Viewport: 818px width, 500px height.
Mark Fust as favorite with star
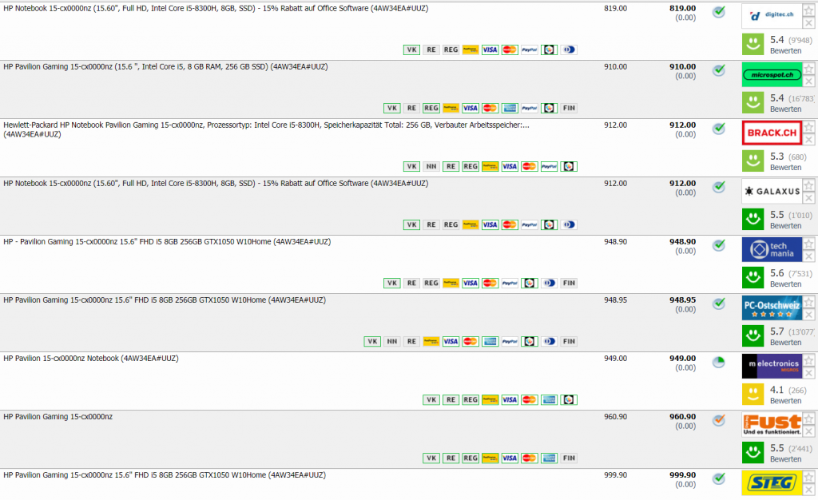click(x=808, y=419)
